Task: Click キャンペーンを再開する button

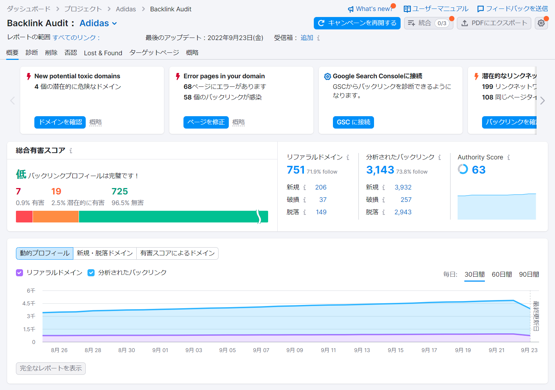Action: tap(357, 23)
